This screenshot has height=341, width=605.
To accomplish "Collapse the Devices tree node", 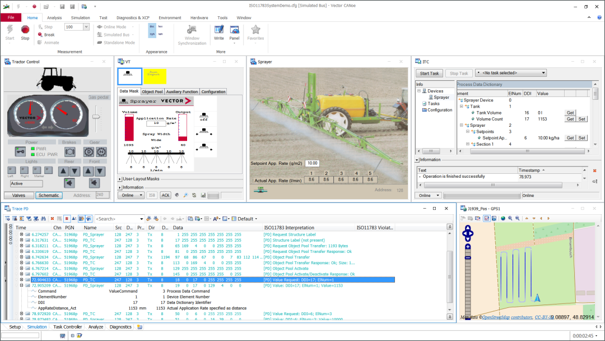I will tap(419, 91).
